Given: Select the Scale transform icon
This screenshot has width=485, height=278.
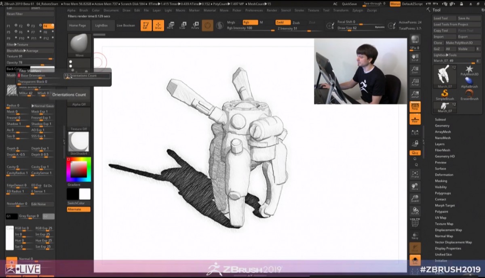Looking at the screenshot, I should coord(183,25).
